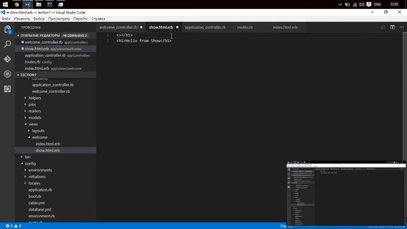Open the system clock showing 22:02
Viewport: 407px width, 229px height.
(394, 4)
